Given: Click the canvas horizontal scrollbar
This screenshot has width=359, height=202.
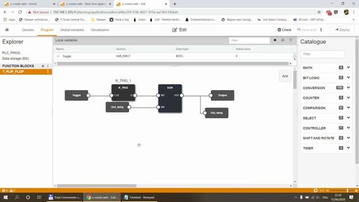Looking at the screenshot, I should pos(96,186).
